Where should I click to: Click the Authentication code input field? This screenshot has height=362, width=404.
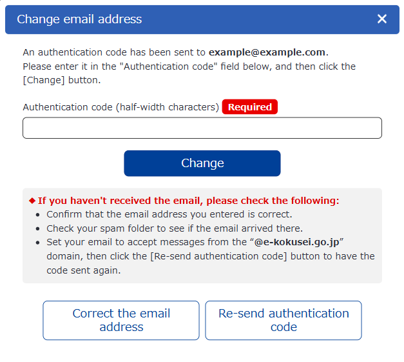202,128
